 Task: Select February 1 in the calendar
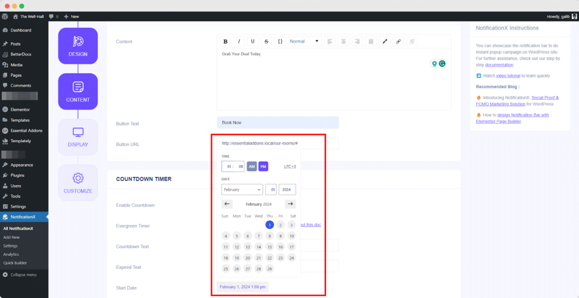point(270,225)
